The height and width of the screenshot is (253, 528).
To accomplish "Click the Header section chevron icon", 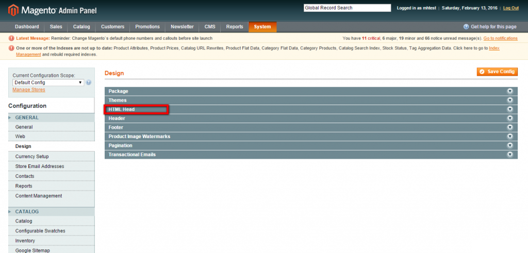I will [x=510, y=119].
